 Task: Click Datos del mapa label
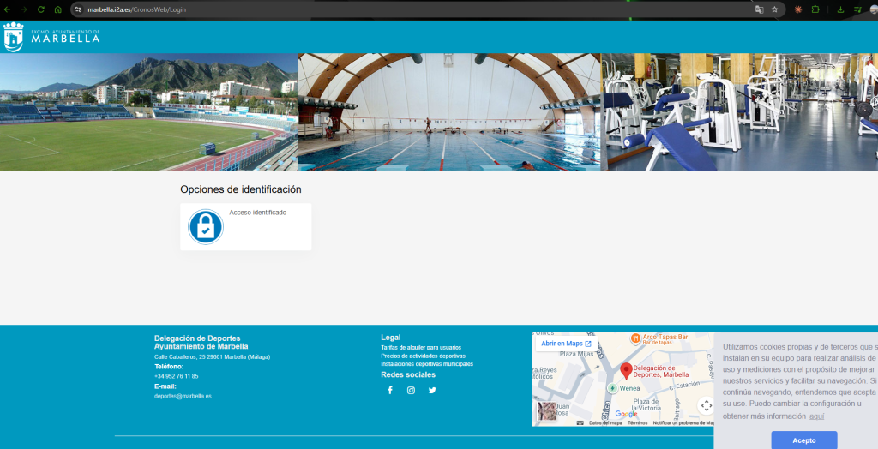coord(605,423)
